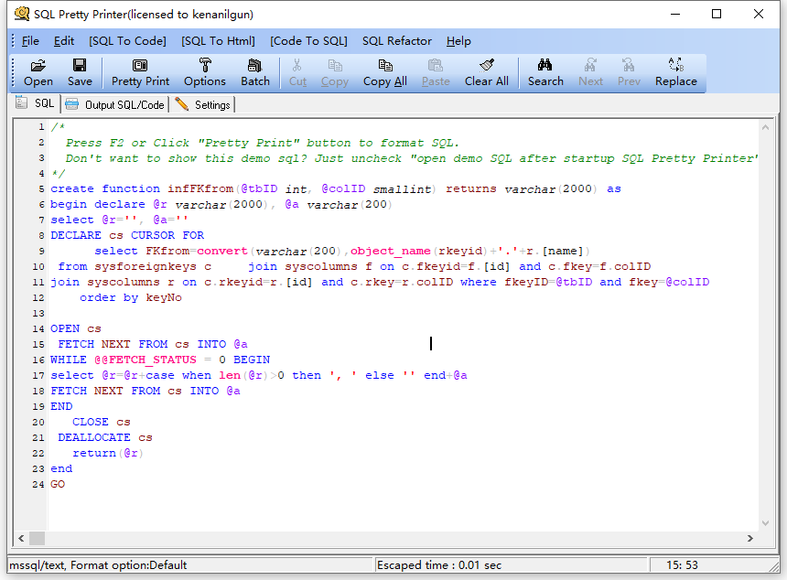Click 'END' on line 19
Screen dimensions: 787x580
[61, 406]
